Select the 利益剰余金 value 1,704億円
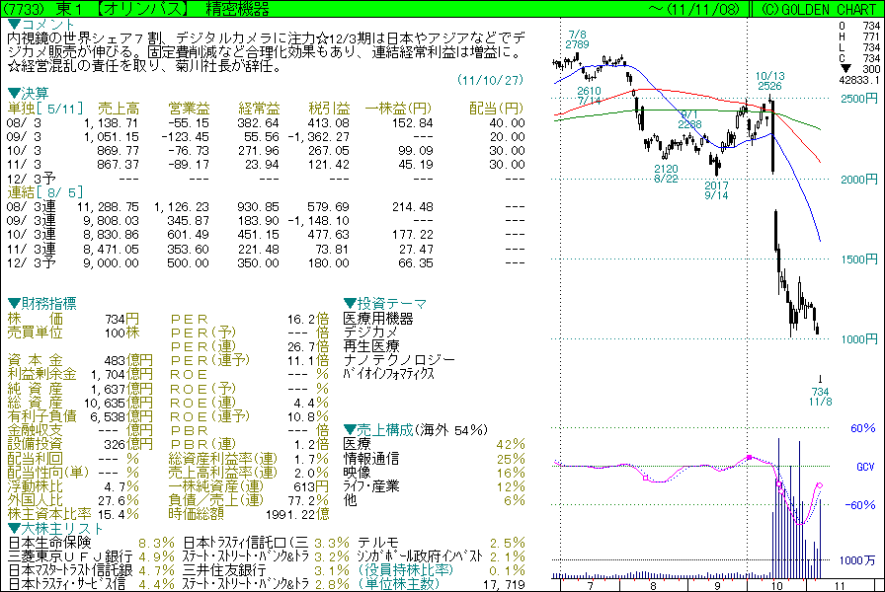Image resolution: width=885 pixels, height=592 pixels. coord(121,374)
